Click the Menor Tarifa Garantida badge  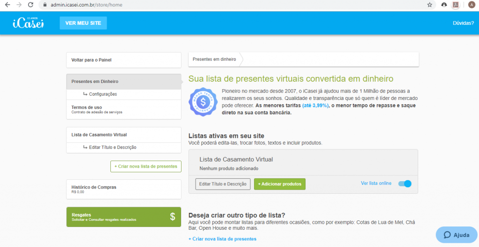[x=203, y=102]
